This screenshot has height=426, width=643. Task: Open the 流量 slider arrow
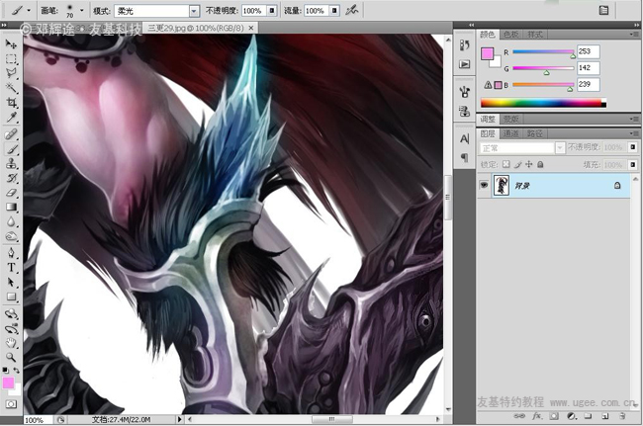(334, 11)
